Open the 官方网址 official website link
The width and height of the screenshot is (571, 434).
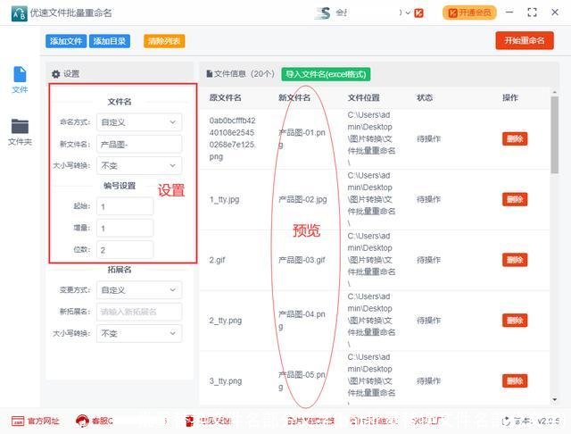[x=36, y=421]
